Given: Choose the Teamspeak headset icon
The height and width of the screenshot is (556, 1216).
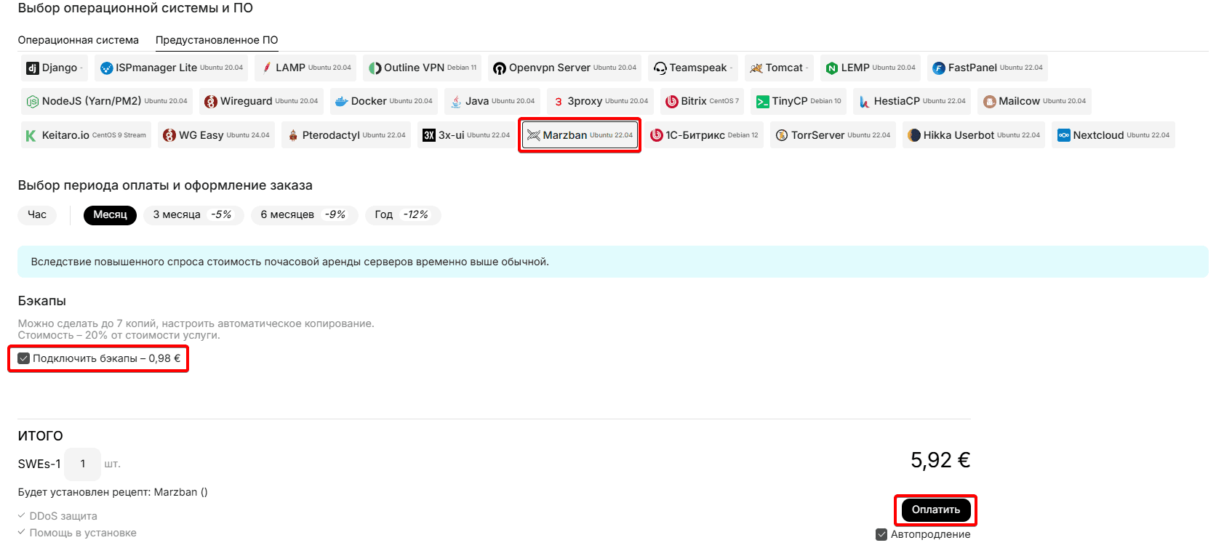Looking at the screenshot, I should (x=660, y=68).
